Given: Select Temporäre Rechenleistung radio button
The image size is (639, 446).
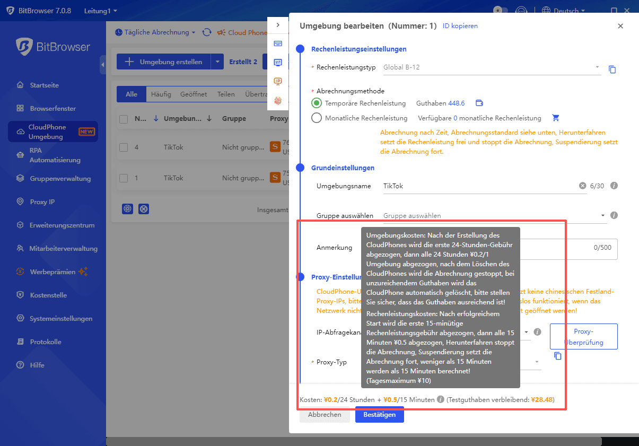Looking at the screenshot, I should pos(317,103).
